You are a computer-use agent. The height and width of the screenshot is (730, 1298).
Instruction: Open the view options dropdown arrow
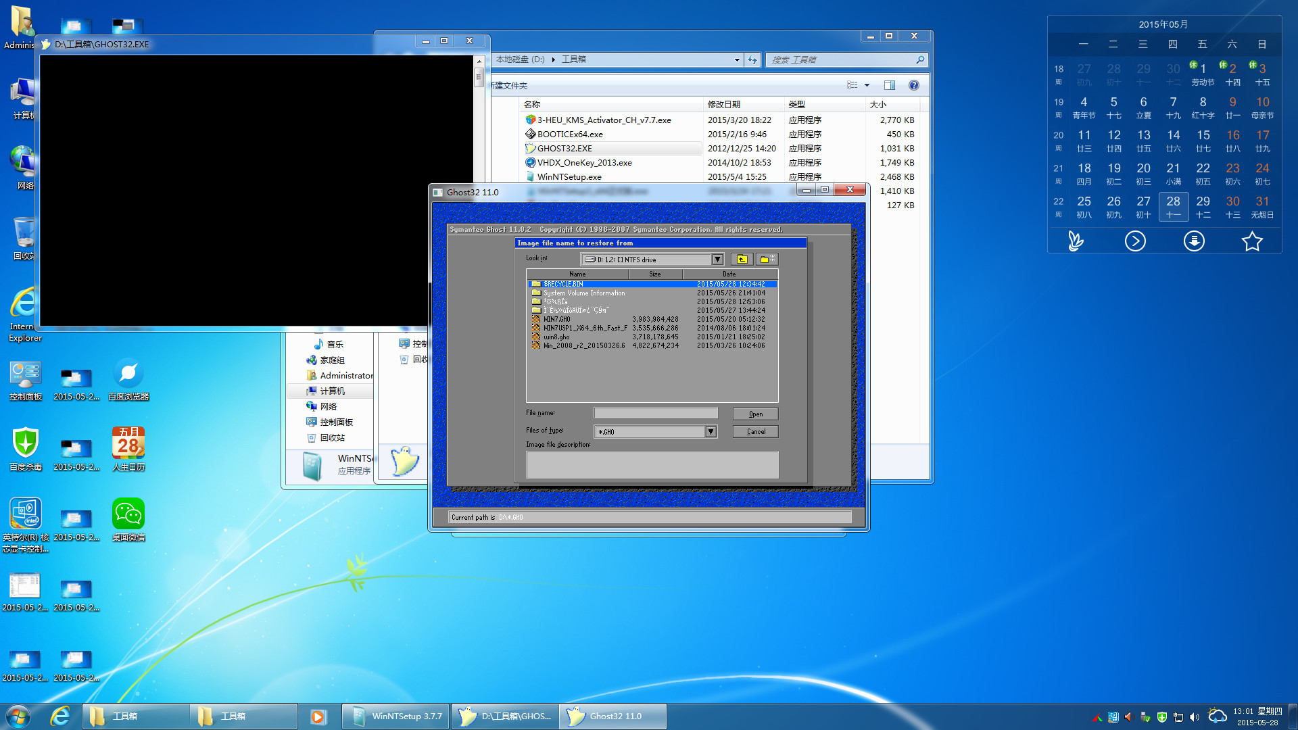pos(867,85)
